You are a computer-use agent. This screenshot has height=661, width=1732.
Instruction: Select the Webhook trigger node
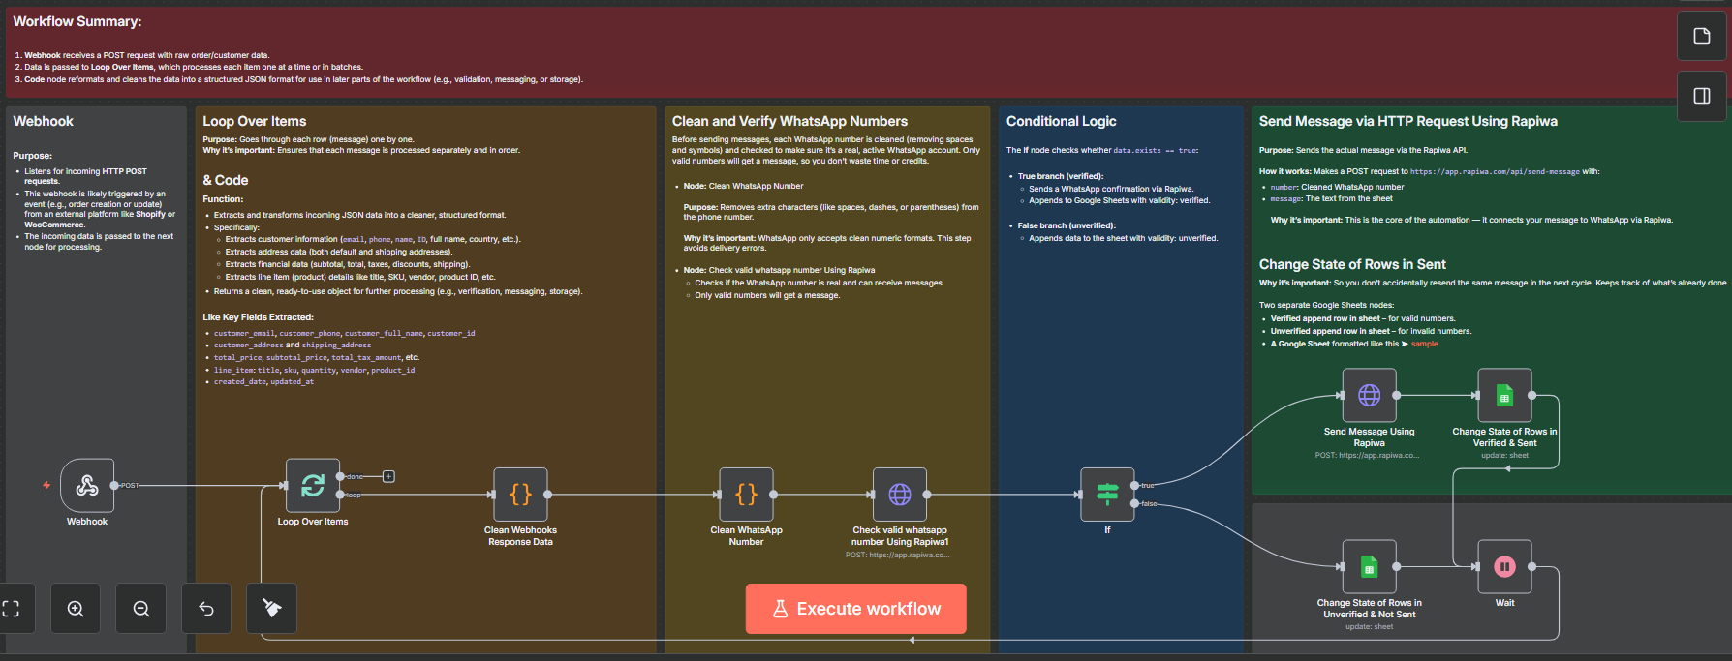point(87,486)
